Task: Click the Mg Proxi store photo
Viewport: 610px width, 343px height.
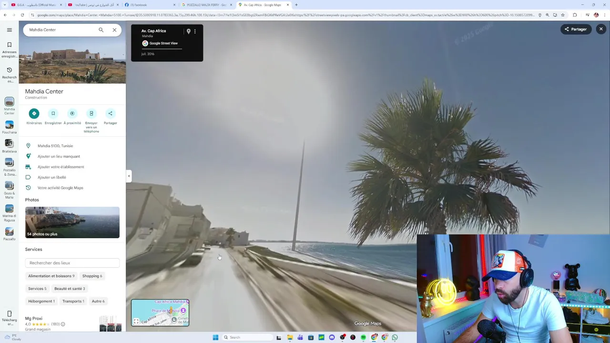Action: click(x=110, y=323)
